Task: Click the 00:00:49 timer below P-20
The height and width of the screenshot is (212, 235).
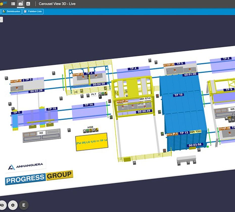Action: click(x=144, y=111)
